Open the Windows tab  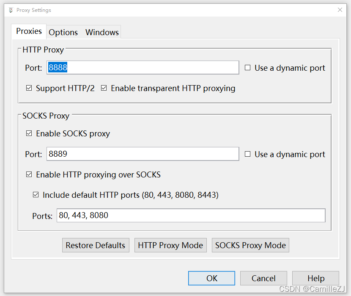click(102, 32)
